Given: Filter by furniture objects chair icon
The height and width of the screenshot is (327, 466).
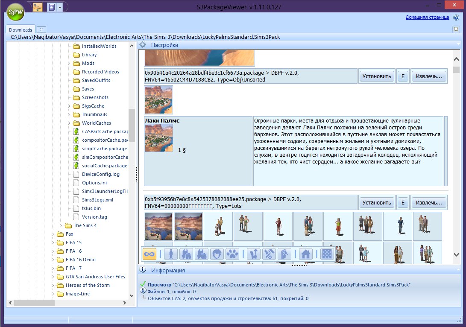Looking at the screenshot, I should click(x=254, y=254).
